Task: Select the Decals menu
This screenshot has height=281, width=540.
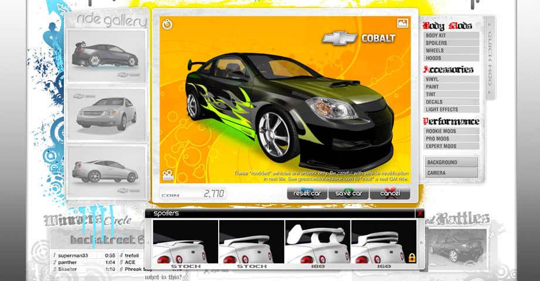Action: [x=451, y=102]
